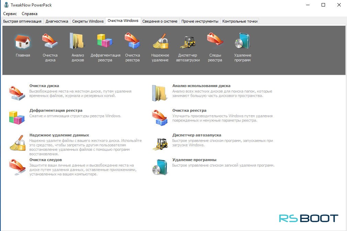Click the Удаление программы heading link
This screenshot has height=231, width=347.
[194, 160]
